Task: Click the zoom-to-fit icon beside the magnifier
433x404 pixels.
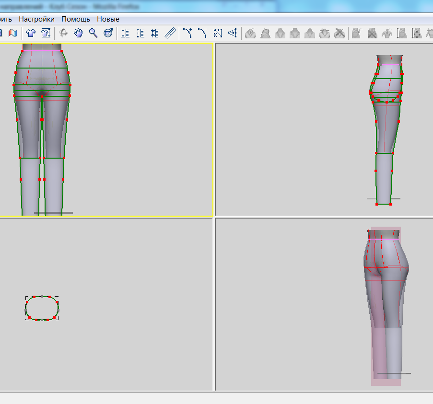Action: pos(108,33)
